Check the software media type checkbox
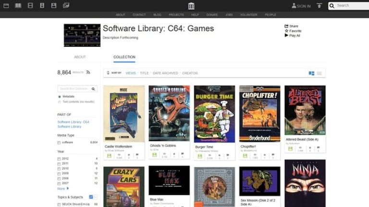This screenshot has width=369, height=207. point(59,142)
